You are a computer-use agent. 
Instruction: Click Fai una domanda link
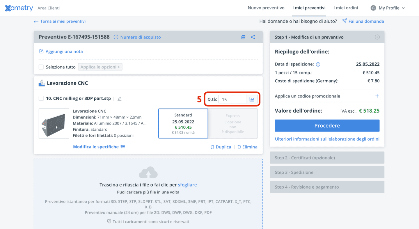click(x=366, y=21)
